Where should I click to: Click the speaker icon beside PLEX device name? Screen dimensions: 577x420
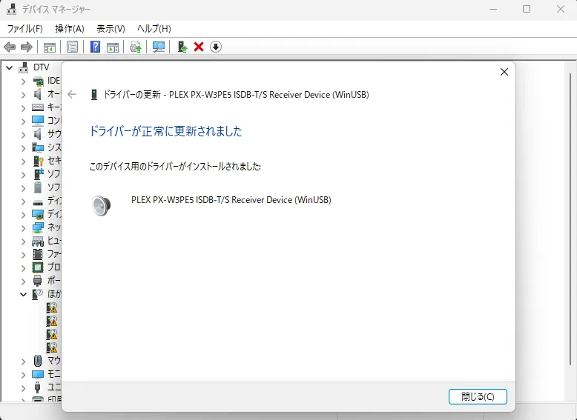coord(101,205)
